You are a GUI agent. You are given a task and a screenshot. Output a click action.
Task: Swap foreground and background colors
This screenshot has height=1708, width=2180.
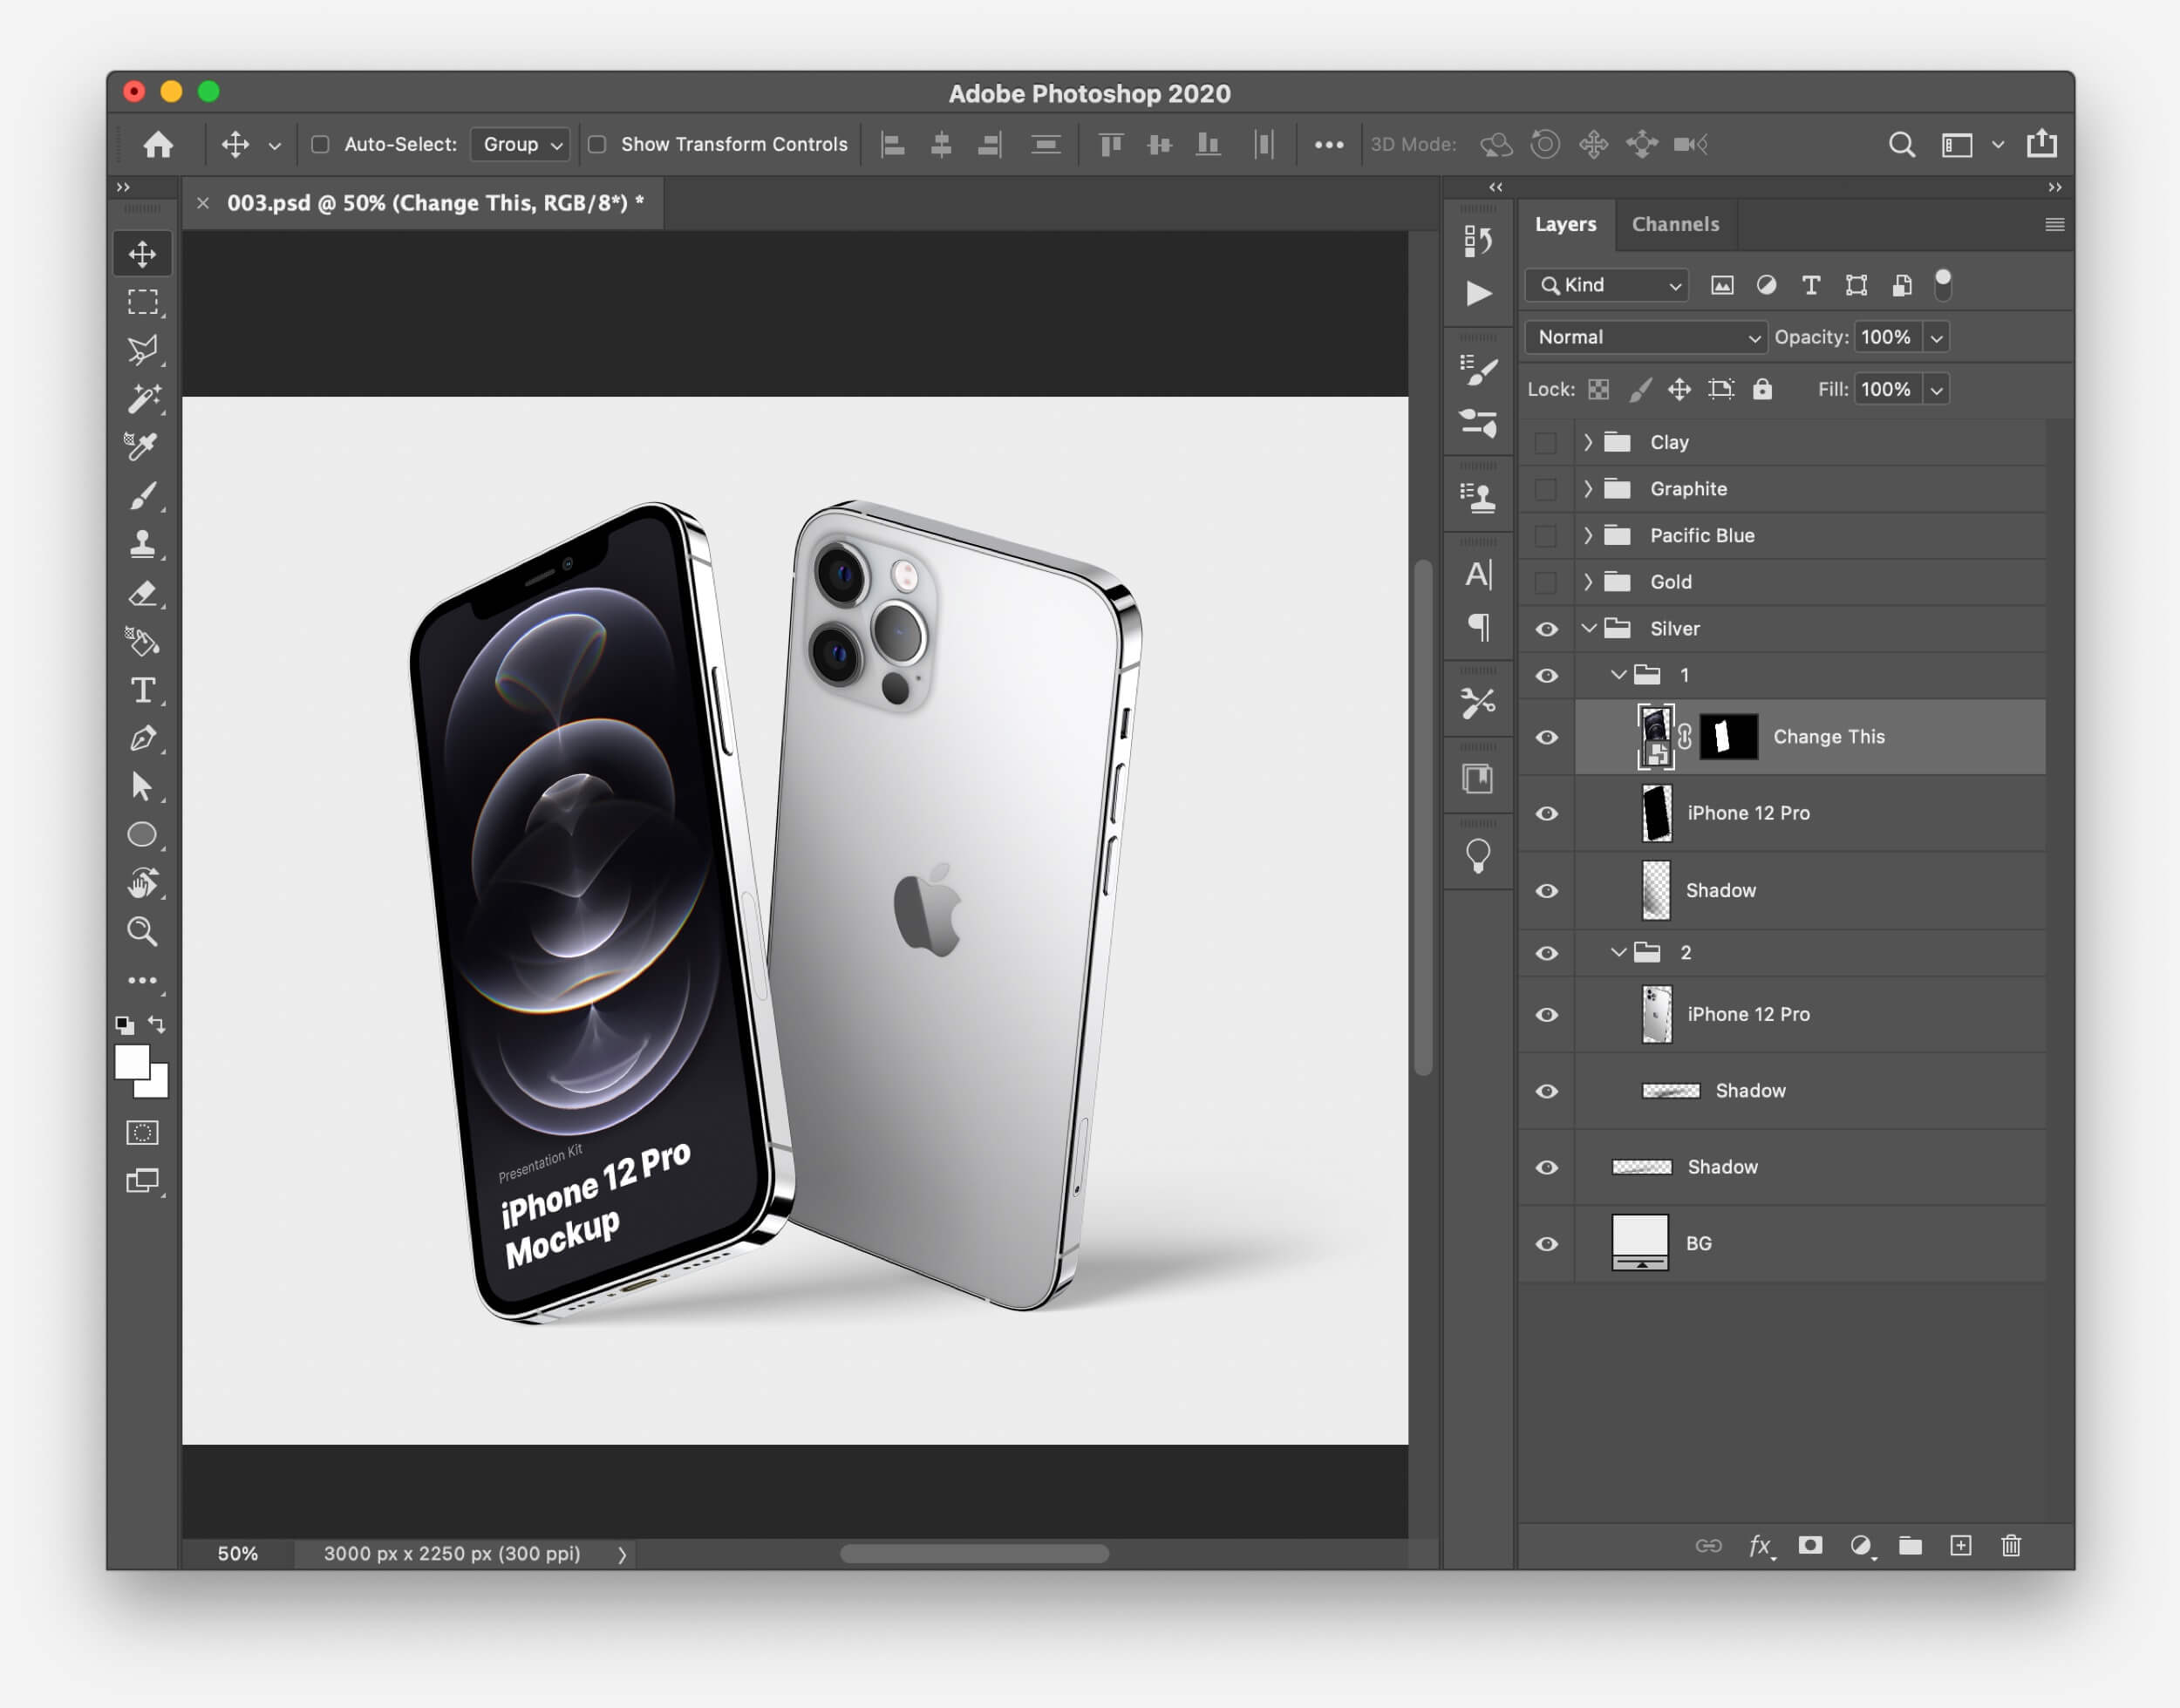(x=157, y=1024)
